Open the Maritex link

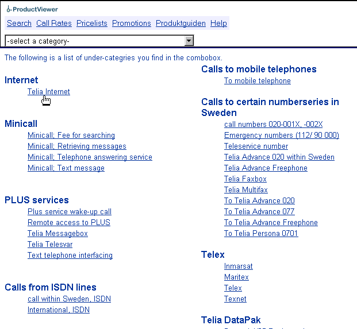(x=236, y=277)
